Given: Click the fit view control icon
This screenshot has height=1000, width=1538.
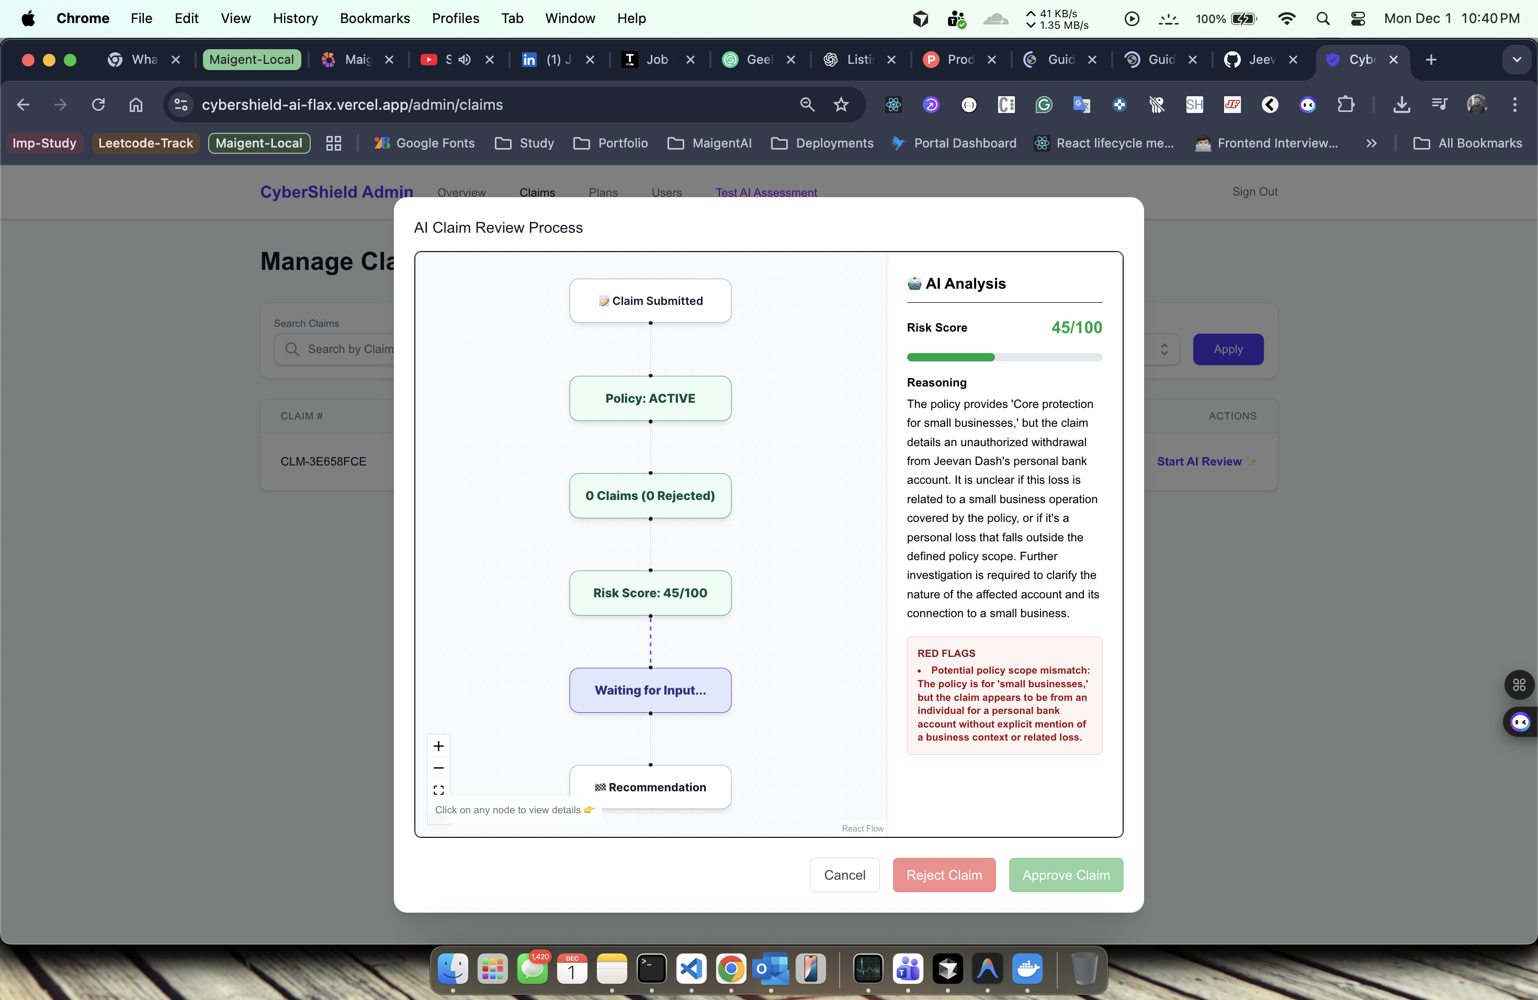Looking at the screenshot, I should [x=438, y=790].
